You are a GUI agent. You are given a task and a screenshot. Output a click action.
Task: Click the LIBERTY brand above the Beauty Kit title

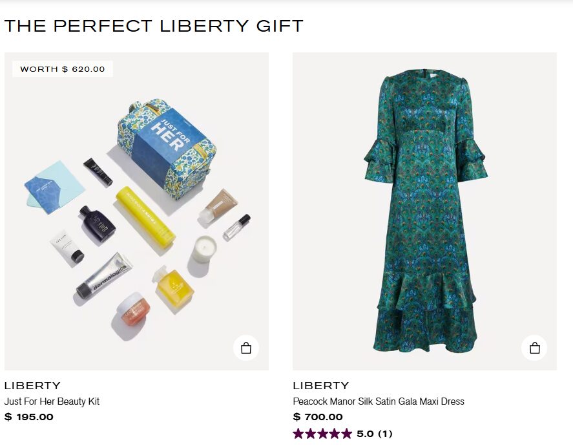32,386
